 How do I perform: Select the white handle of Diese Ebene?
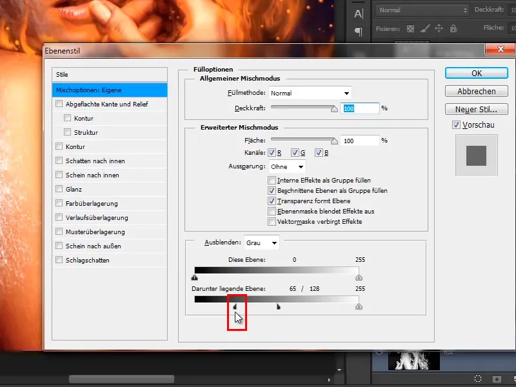359,278
